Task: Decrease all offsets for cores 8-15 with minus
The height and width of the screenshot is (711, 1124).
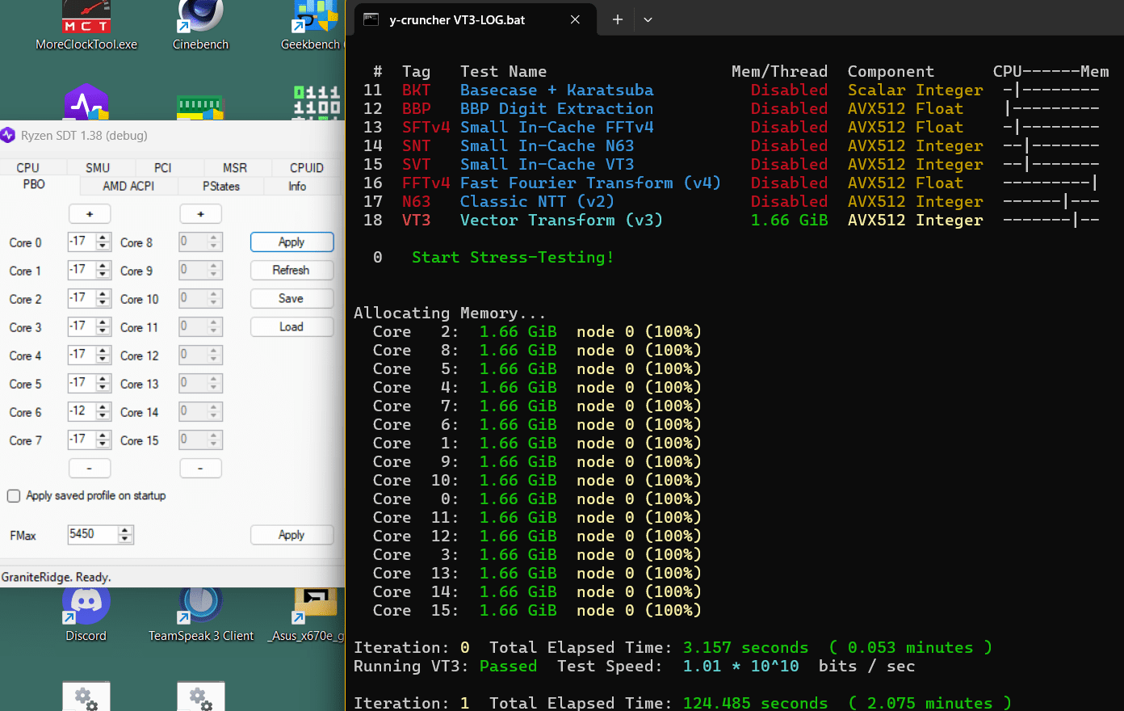Action: tap(200, 468)
